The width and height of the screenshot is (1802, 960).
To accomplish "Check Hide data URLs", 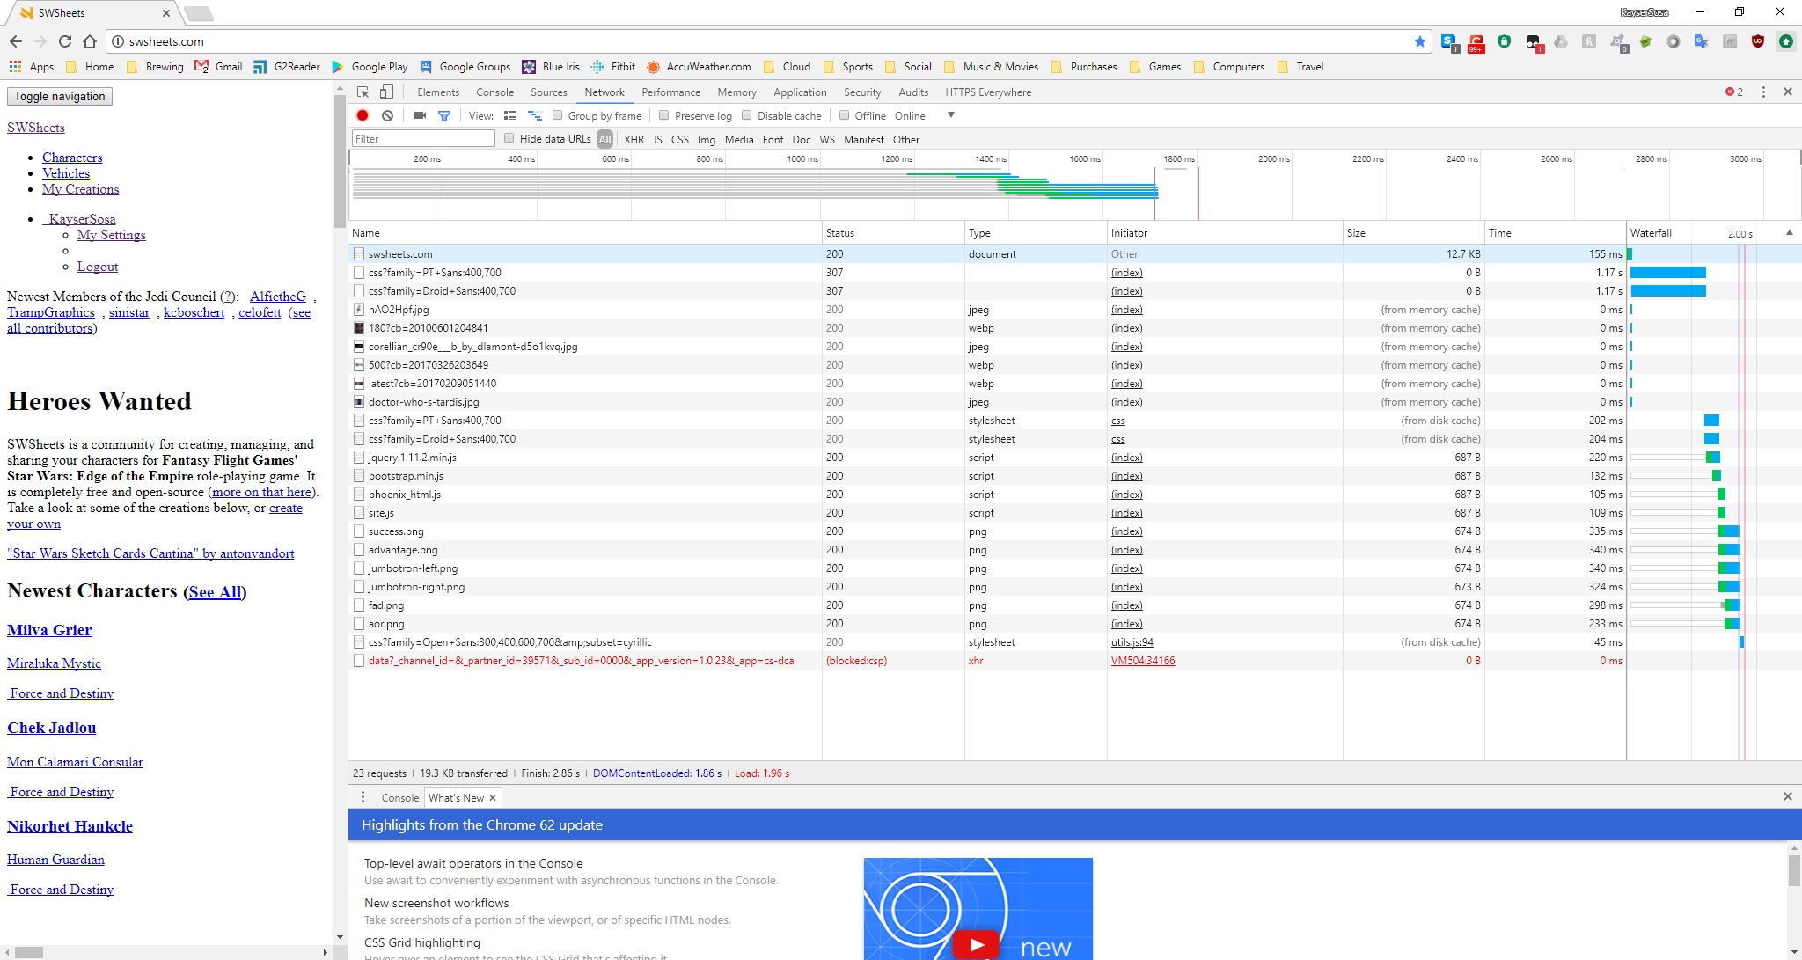I will 510,138.
